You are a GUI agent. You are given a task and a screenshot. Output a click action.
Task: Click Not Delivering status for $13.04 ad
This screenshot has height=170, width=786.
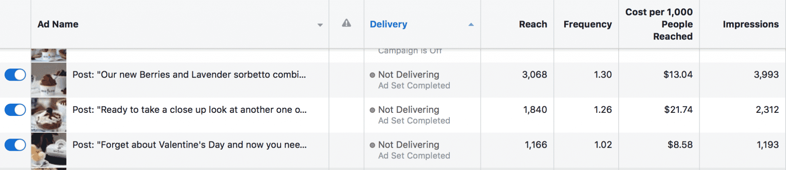(x=408, y=74)
